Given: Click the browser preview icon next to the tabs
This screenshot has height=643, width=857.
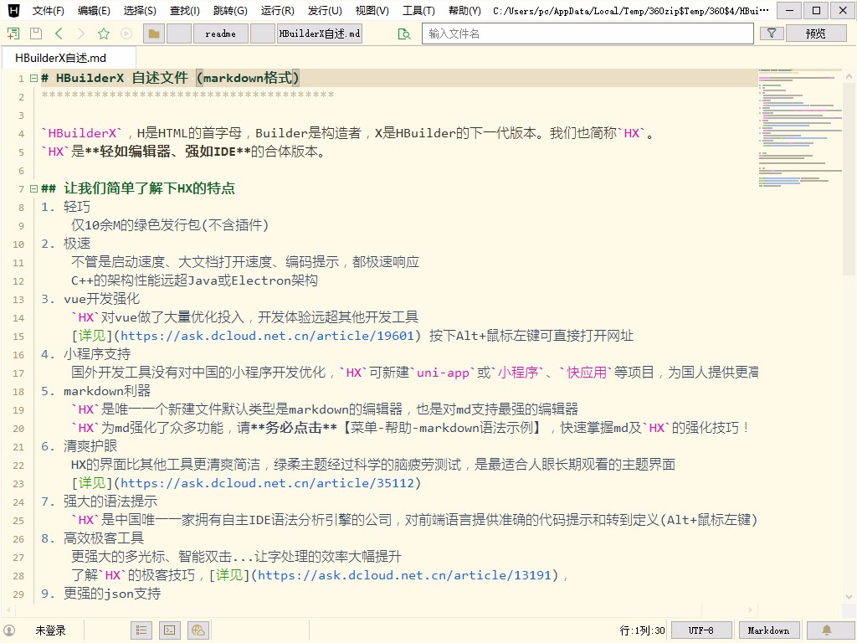Looking at the screenshot, I should (404, 34).
